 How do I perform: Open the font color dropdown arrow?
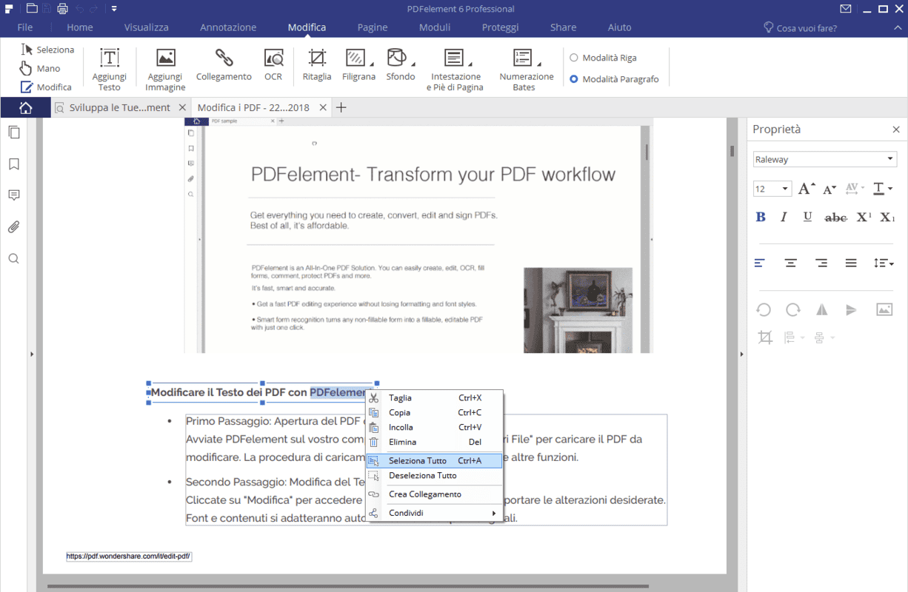pos(890,189)
